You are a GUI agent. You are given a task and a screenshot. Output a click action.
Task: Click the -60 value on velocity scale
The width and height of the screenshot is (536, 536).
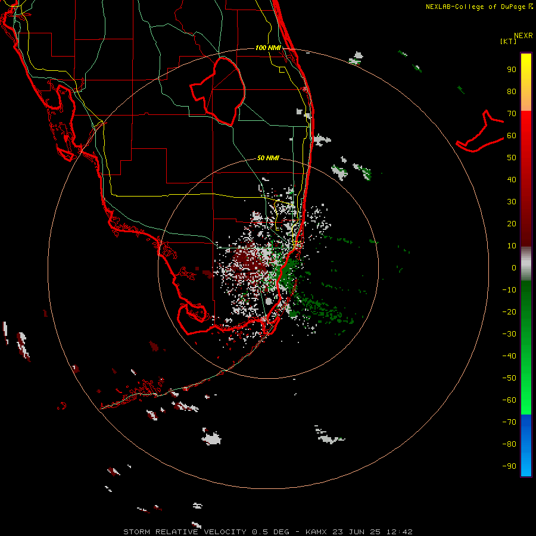pos(509,400)
